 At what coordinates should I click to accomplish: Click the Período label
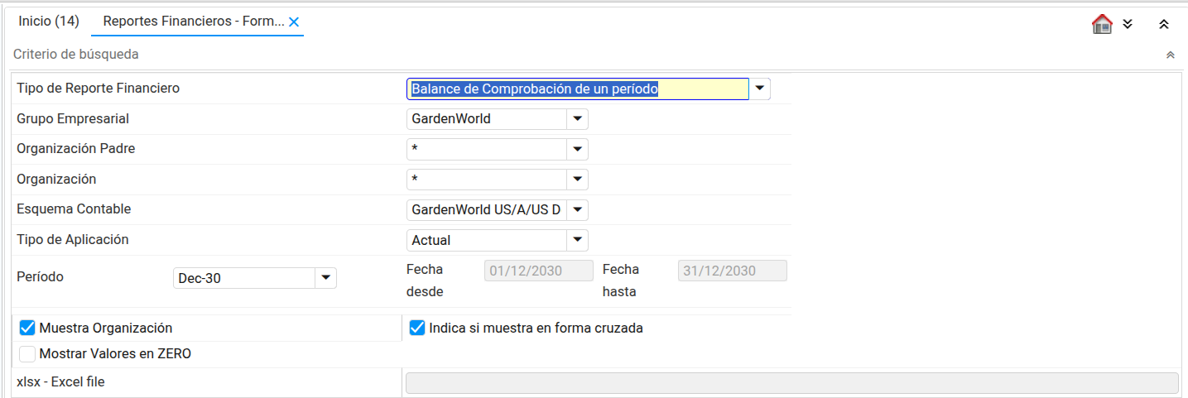pyautogui.click(x=40, y=277)
